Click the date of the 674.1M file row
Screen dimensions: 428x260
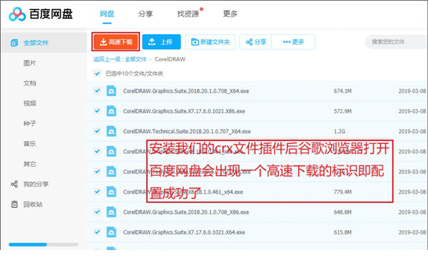(412, 91)
